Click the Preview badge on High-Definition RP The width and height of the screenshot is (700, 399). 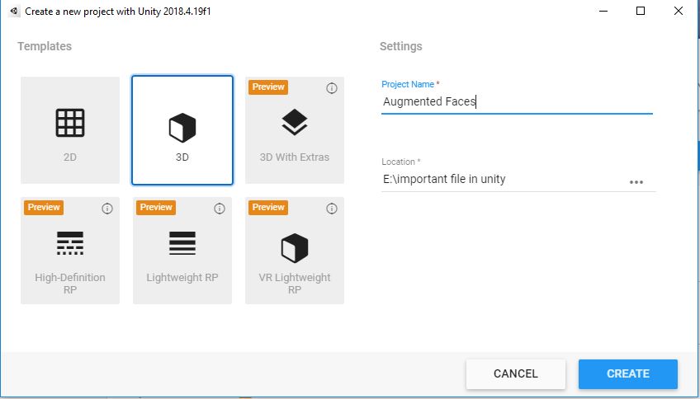[43, 207]
